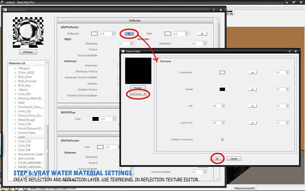The height and width of the screenshot is (191, 305).
Task: Click the Hilight Glossiness 1.0 field
Action: [124, 43]
